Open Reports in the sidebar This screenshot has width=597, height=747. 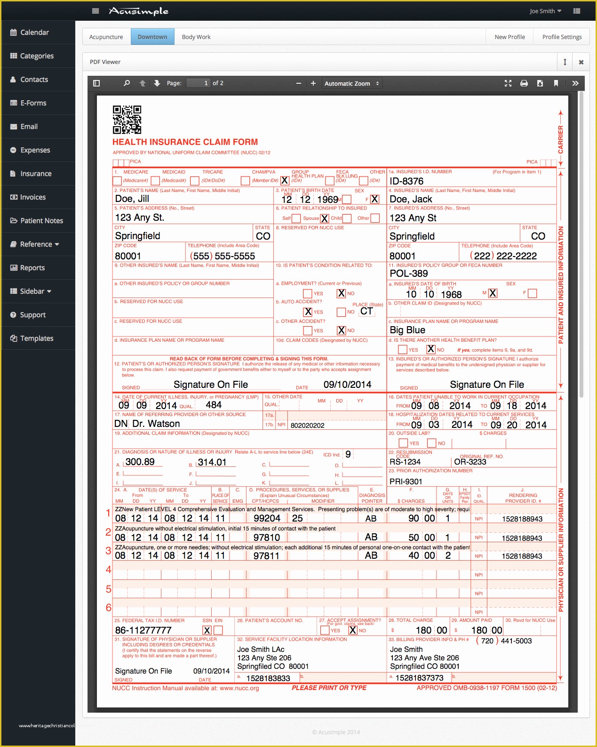pyautogui.click(x=38, y=268)
